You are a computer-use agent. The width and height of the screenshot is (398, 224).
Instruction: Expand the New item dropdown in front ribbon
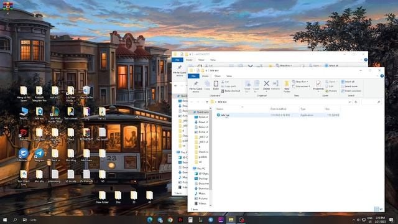300,82
